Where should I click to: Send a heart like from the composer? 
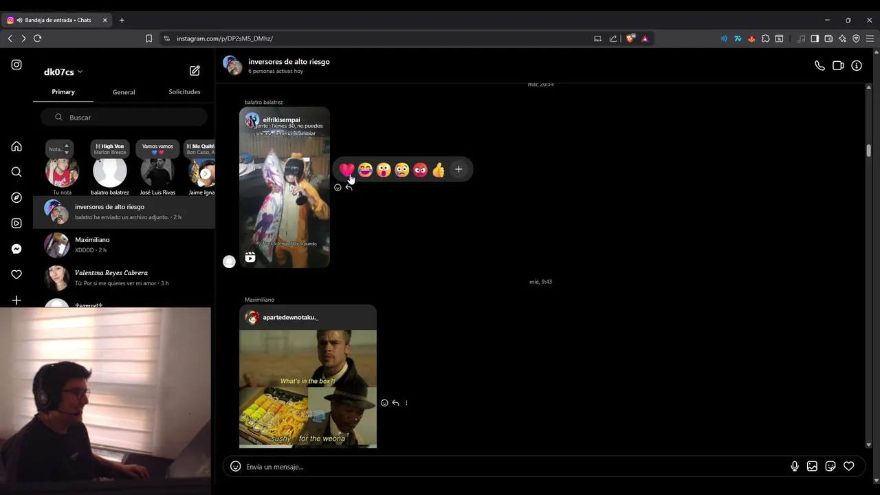pyautogui.click(x=849, y=466)
